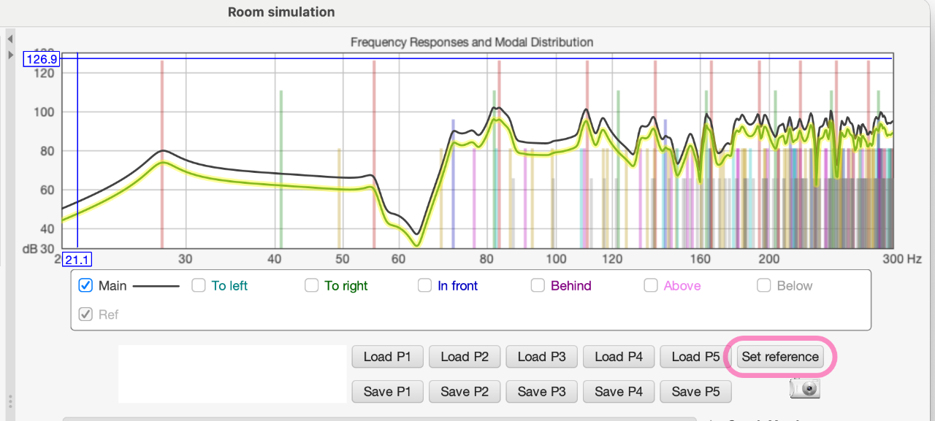935x421 pixels.
Task: Toggle the Below checkbox
Action: point(764,286)
